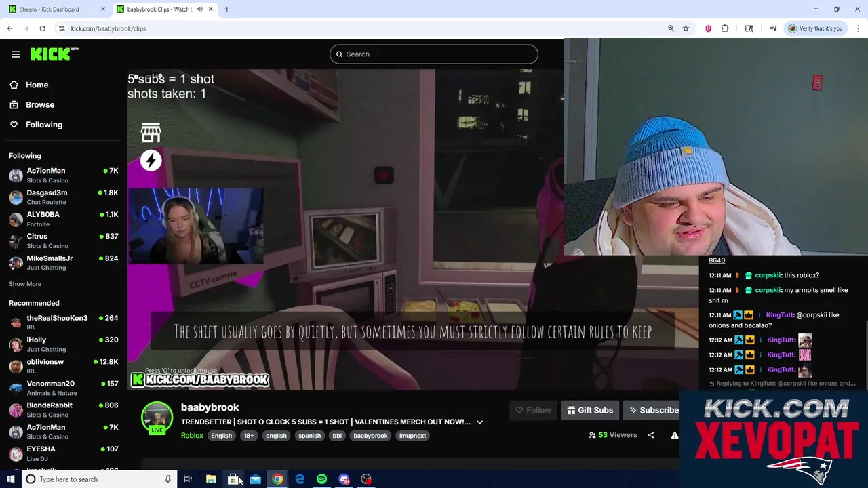Switch to Stream - Kick Dashboard tab
This screenshot has width=868, height=488.
tap(56, 9)
